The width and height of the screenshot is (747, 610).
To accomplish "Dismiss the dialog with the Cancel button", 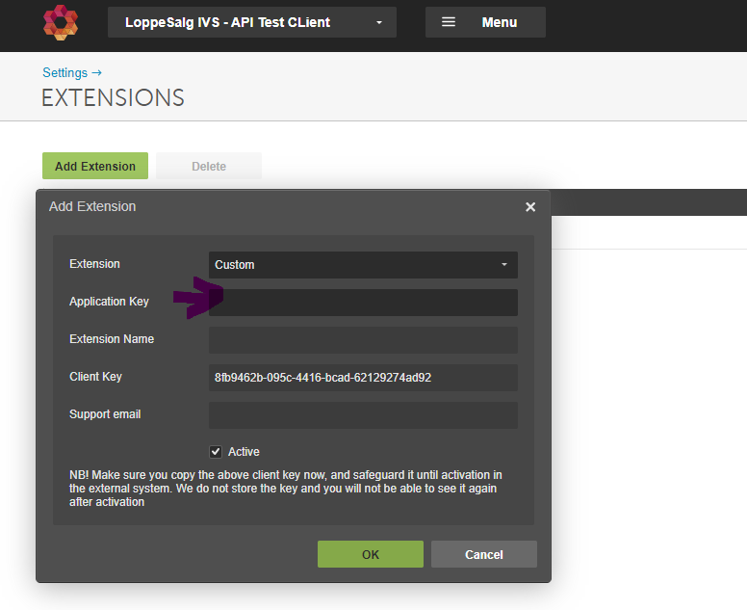I will pyautogui.click(x=484, y=554).
